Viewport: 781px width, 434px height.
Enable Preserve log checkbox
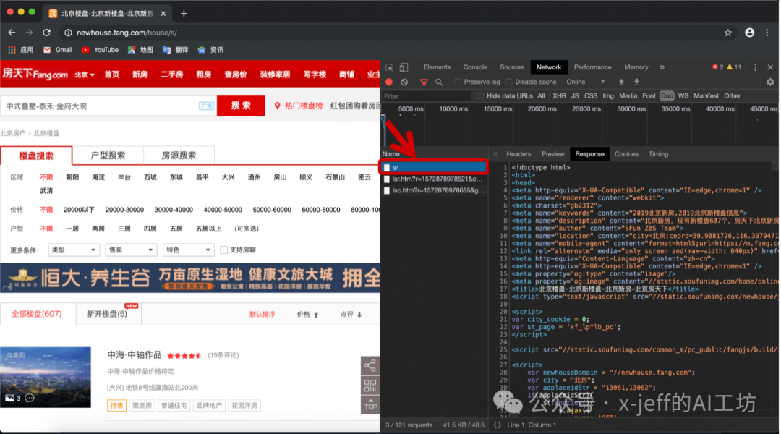pos(457,82)
